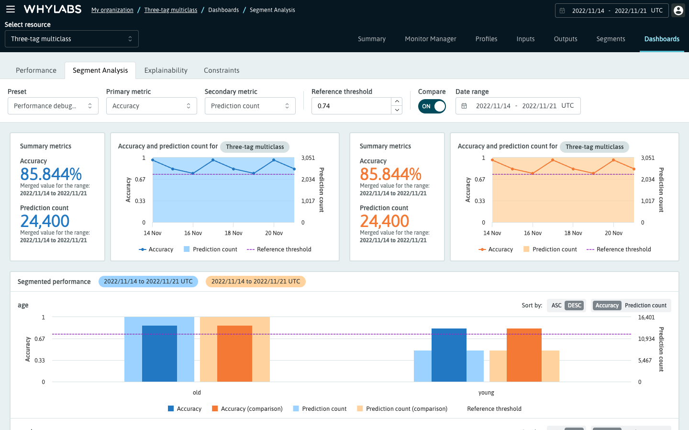The width and height of the screenshot is (689, 430).
Task: Open the Constraints tab
Action: click(x=222, y=70)
